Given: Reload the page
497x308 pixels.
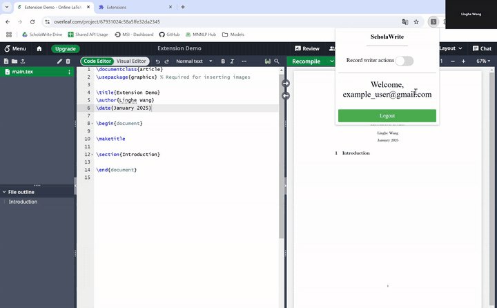Looking at the screenshot, I should click(32, 22).
